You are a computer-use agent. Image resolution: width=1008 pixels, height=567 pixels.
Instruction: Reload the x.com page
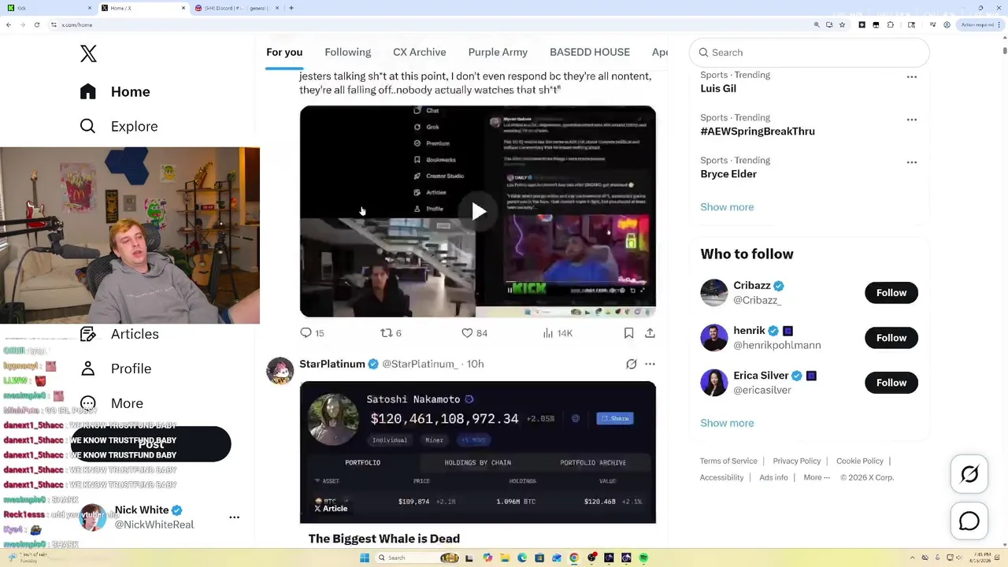click(x=36, y=24)
